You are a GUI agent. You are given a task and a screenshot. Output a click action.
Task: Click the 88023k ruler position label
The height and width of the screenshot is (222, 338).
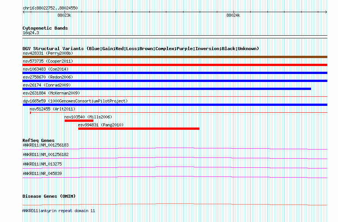(64, 16)
